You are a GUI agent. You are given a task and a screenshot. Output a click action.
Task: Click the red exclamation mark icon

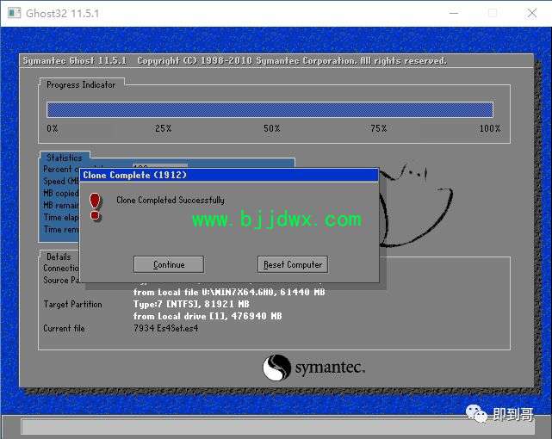95,207
